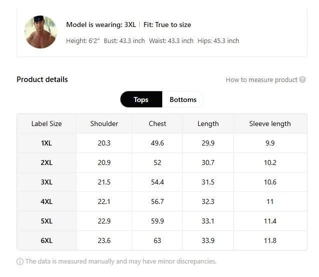This screenshot has height=277, width=319.
Task: Open How to measure product link
Action: [x=261, y=79]
